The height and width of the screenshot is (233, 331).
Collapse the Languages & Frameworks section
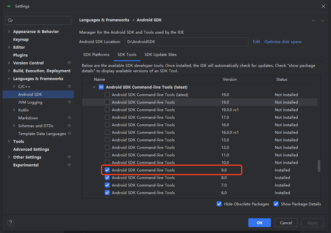9,79
